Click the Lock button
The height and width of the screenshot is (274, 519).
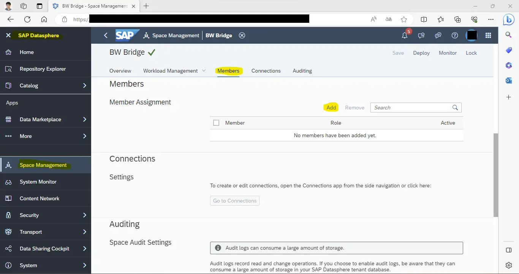click(471, 53)
